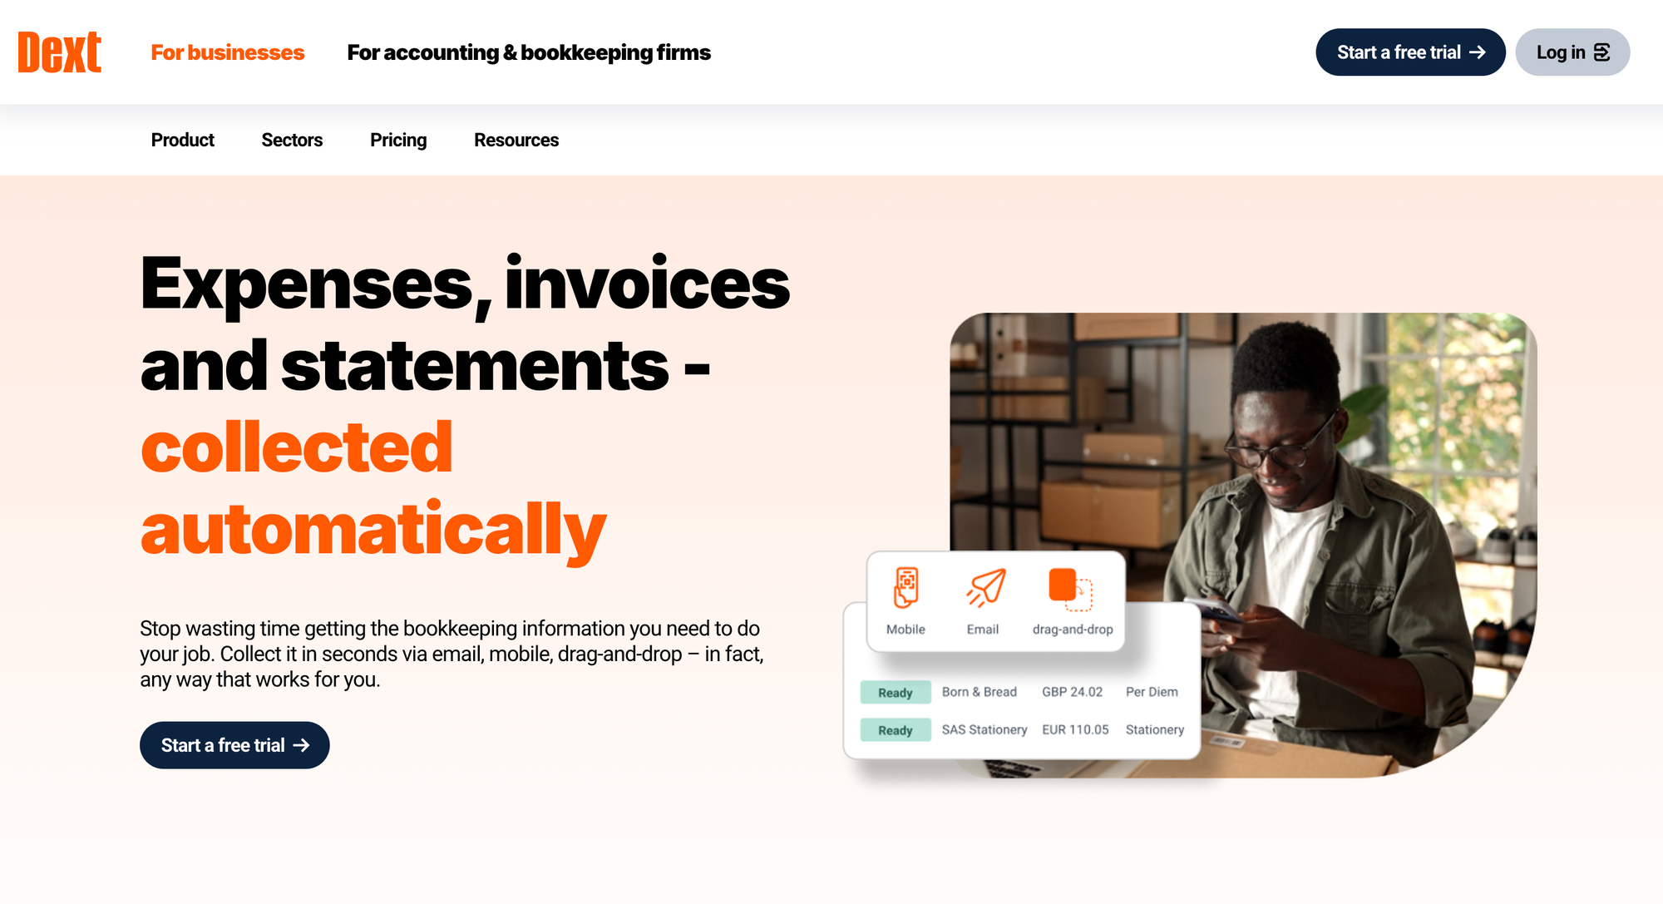Open the Pricing page

pyautogui.click(x=398, y=141)
